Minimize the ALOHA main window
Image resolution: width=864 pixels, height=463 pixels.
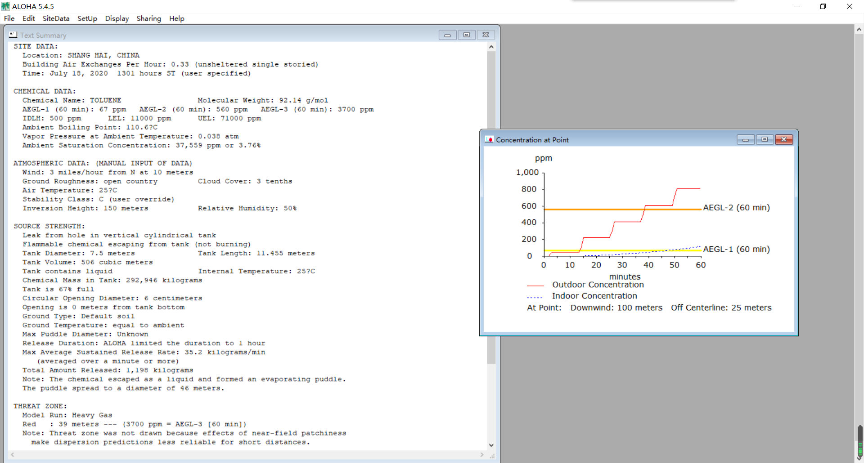point(797,6)
